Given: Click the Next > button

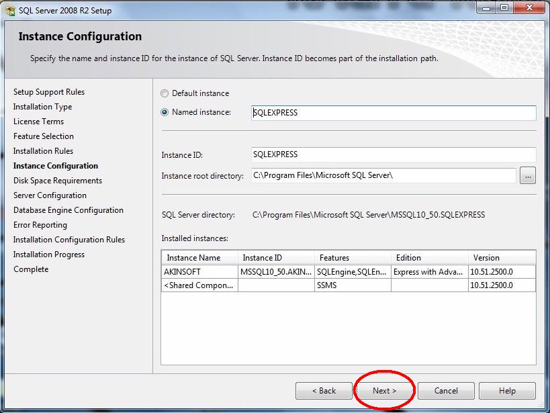Looking at the screenshot, I should pyautogui.click(x=384, y=391).
